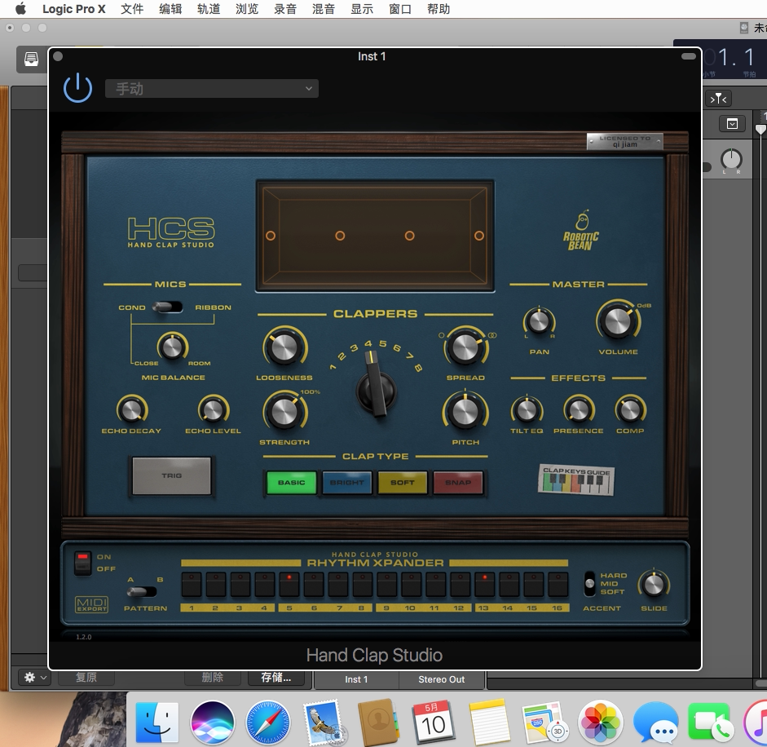Click the Licensed To badge

click(x=624, y=141)
